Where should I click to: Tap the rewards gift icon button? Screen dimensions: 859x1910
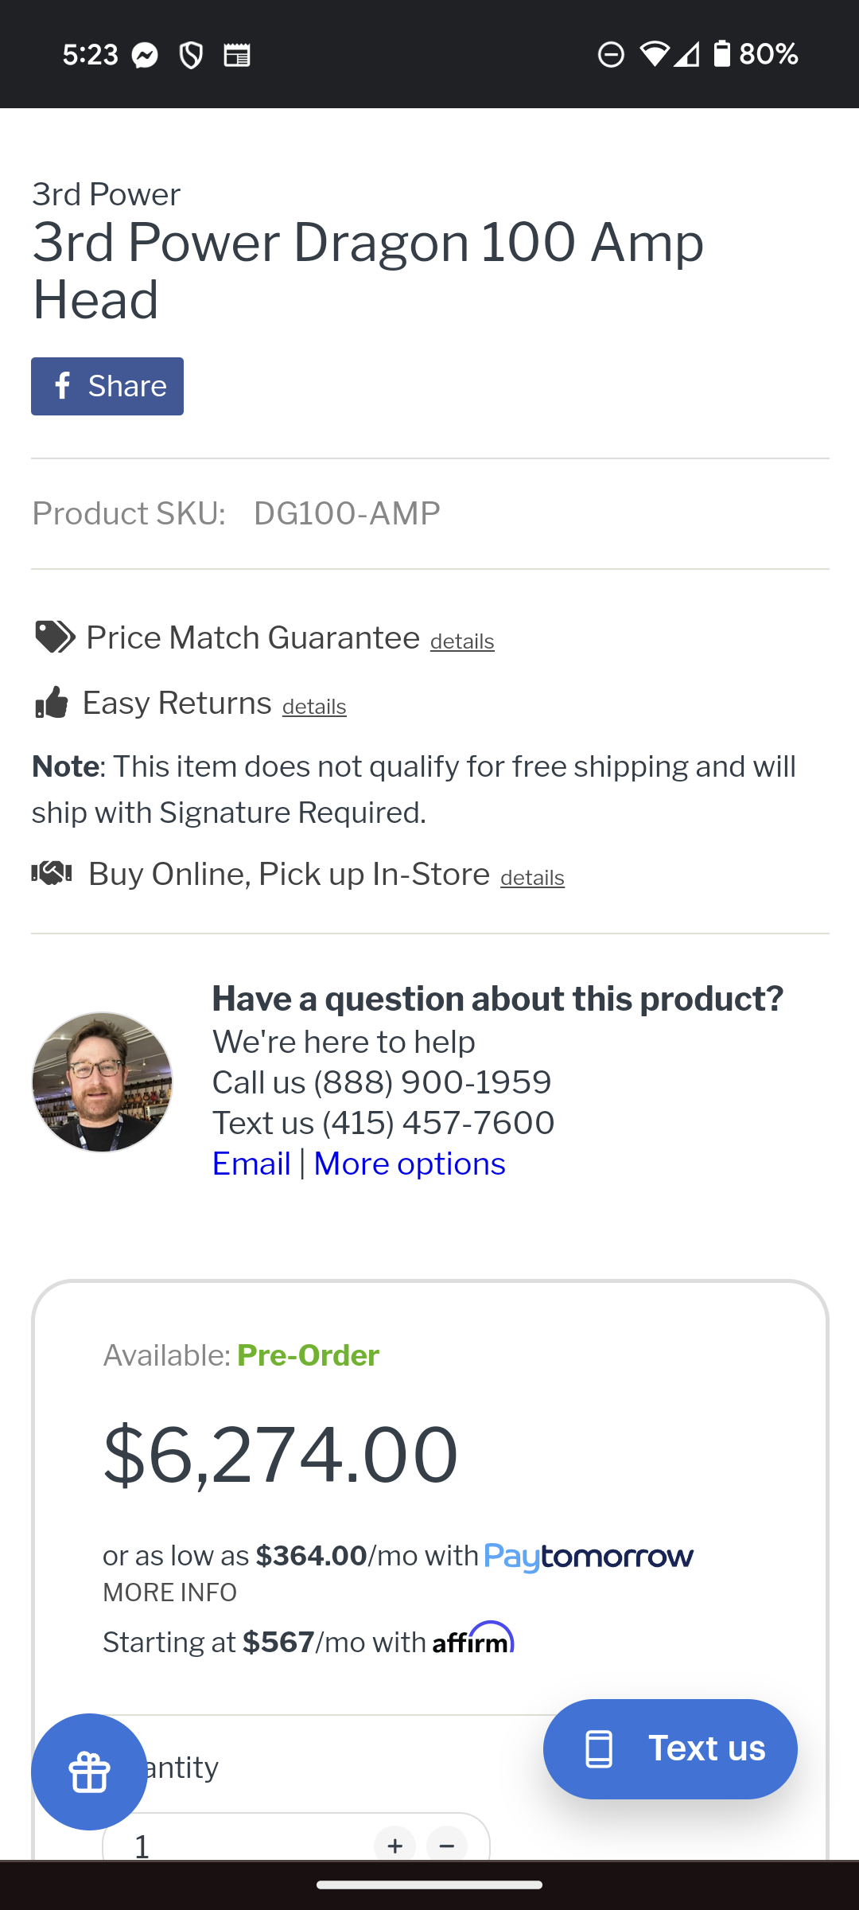pyautogui.click(x=89, y=1772)
